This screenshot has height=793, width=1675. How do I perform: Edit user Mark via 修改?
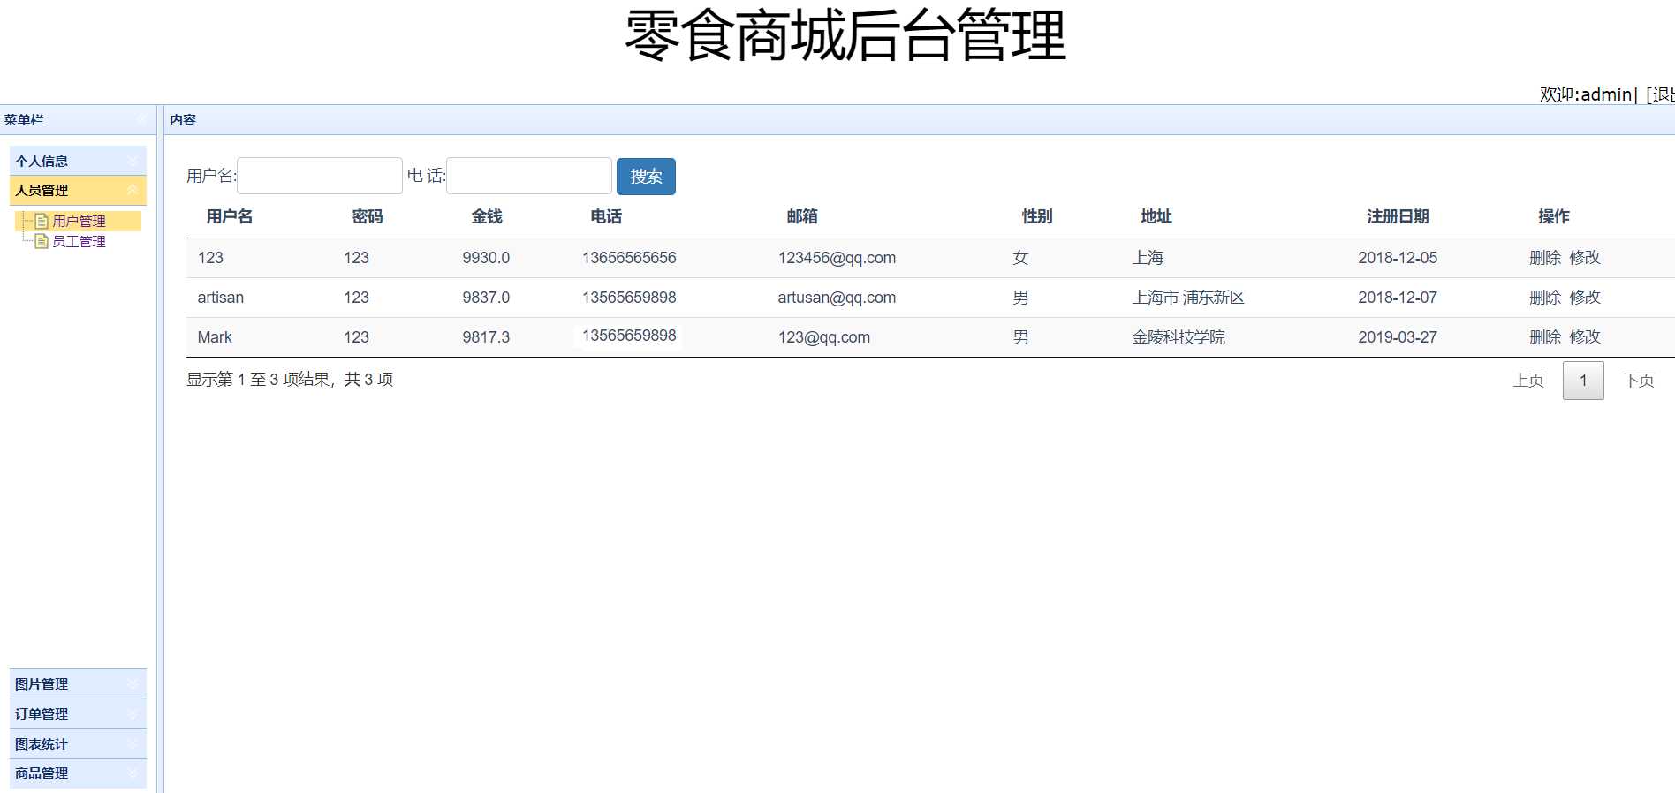point(1585,337)
